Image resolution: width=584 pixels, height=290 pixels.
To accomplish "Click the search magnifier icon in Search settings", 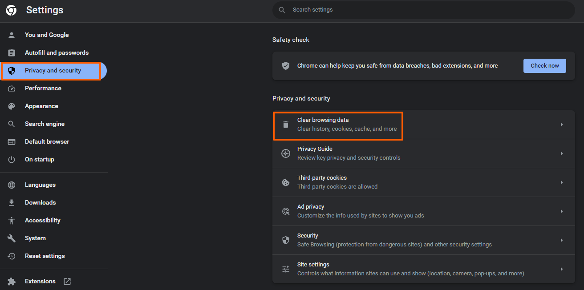I will (282, 10).
